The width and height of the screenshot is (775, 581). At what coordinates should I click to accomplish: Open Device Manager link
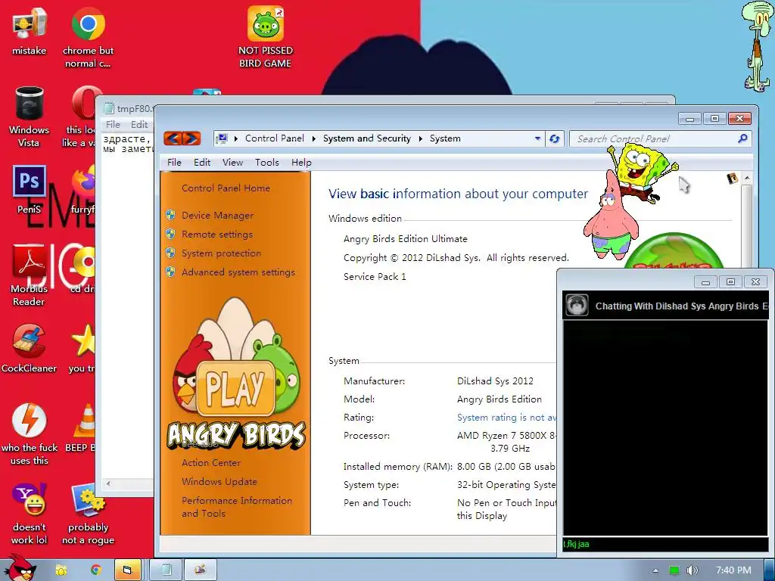pyautogui.click(x=217, y=216)
